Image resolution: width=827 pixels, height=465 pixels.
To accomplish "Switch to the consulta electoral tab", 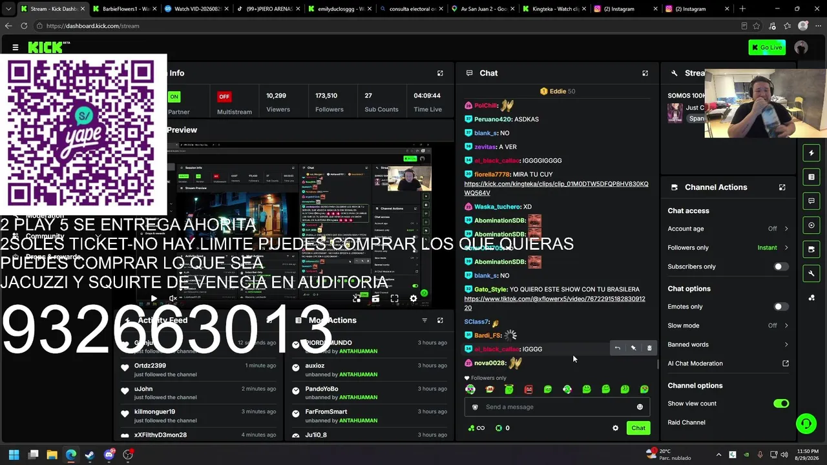I will (410, 9).
